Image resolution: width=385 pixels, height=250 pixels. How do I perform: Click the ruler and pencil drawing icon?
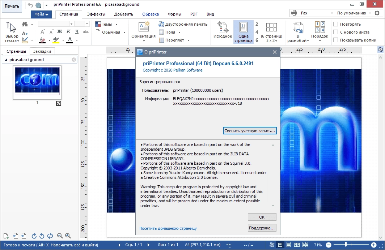pyautogui.click(x=25, y=40)
